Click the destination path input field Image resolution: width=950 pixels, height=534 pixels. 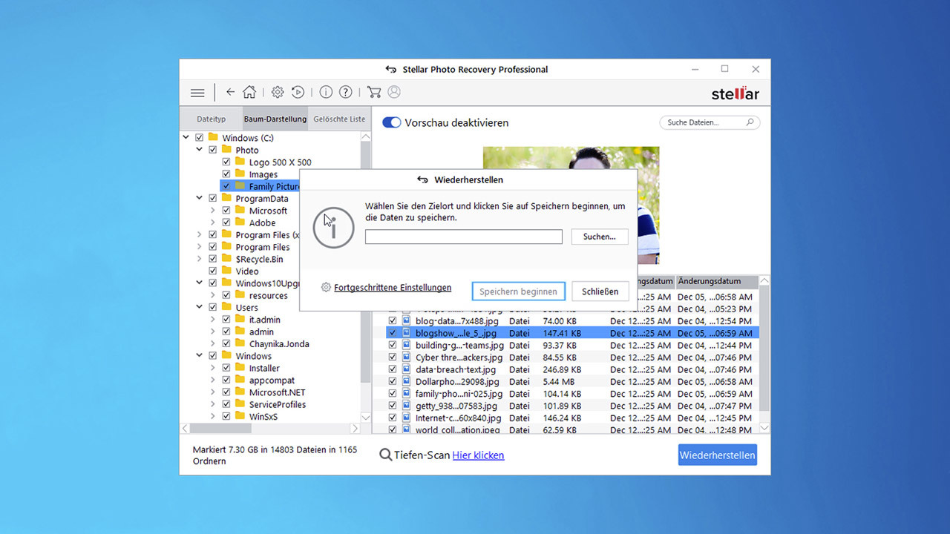point(464,237)
